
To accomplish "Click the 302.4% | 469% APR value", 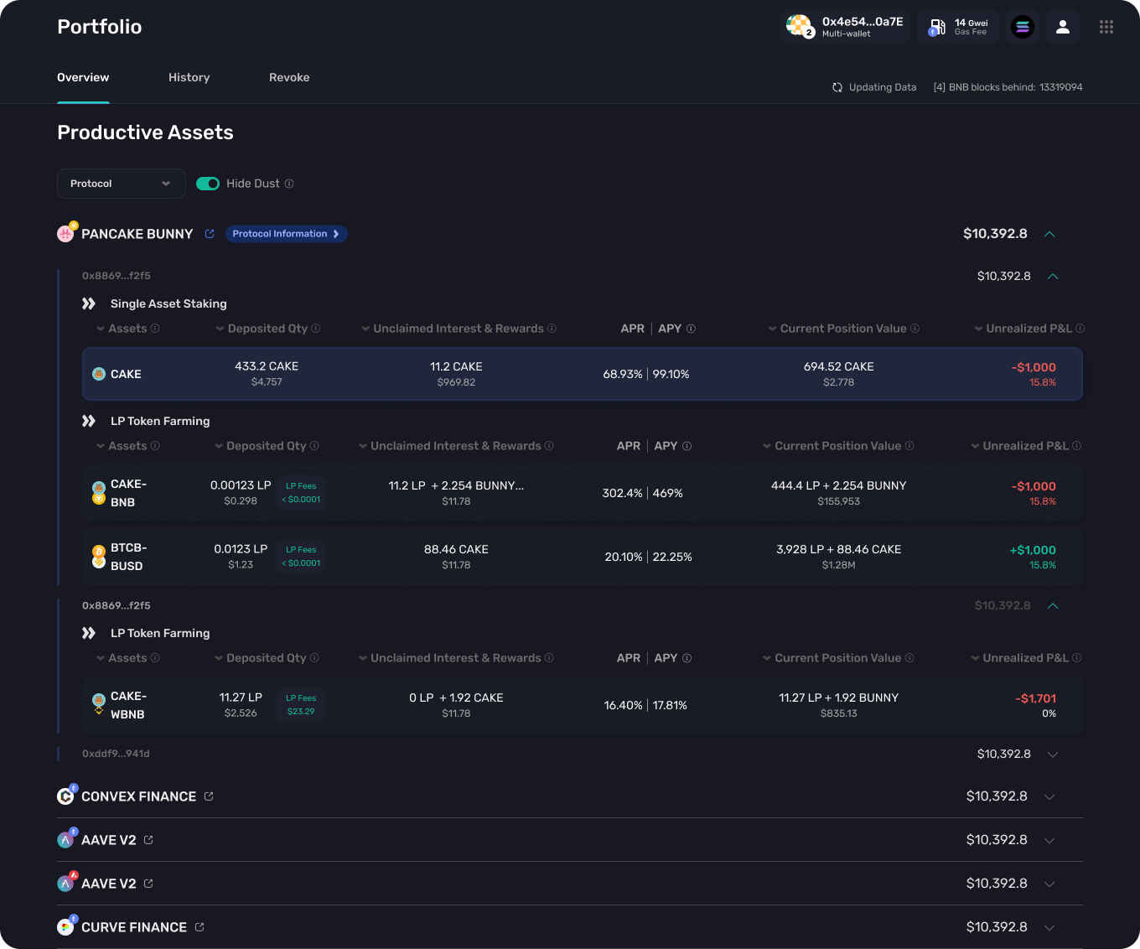I will click(x=643, y=493).
